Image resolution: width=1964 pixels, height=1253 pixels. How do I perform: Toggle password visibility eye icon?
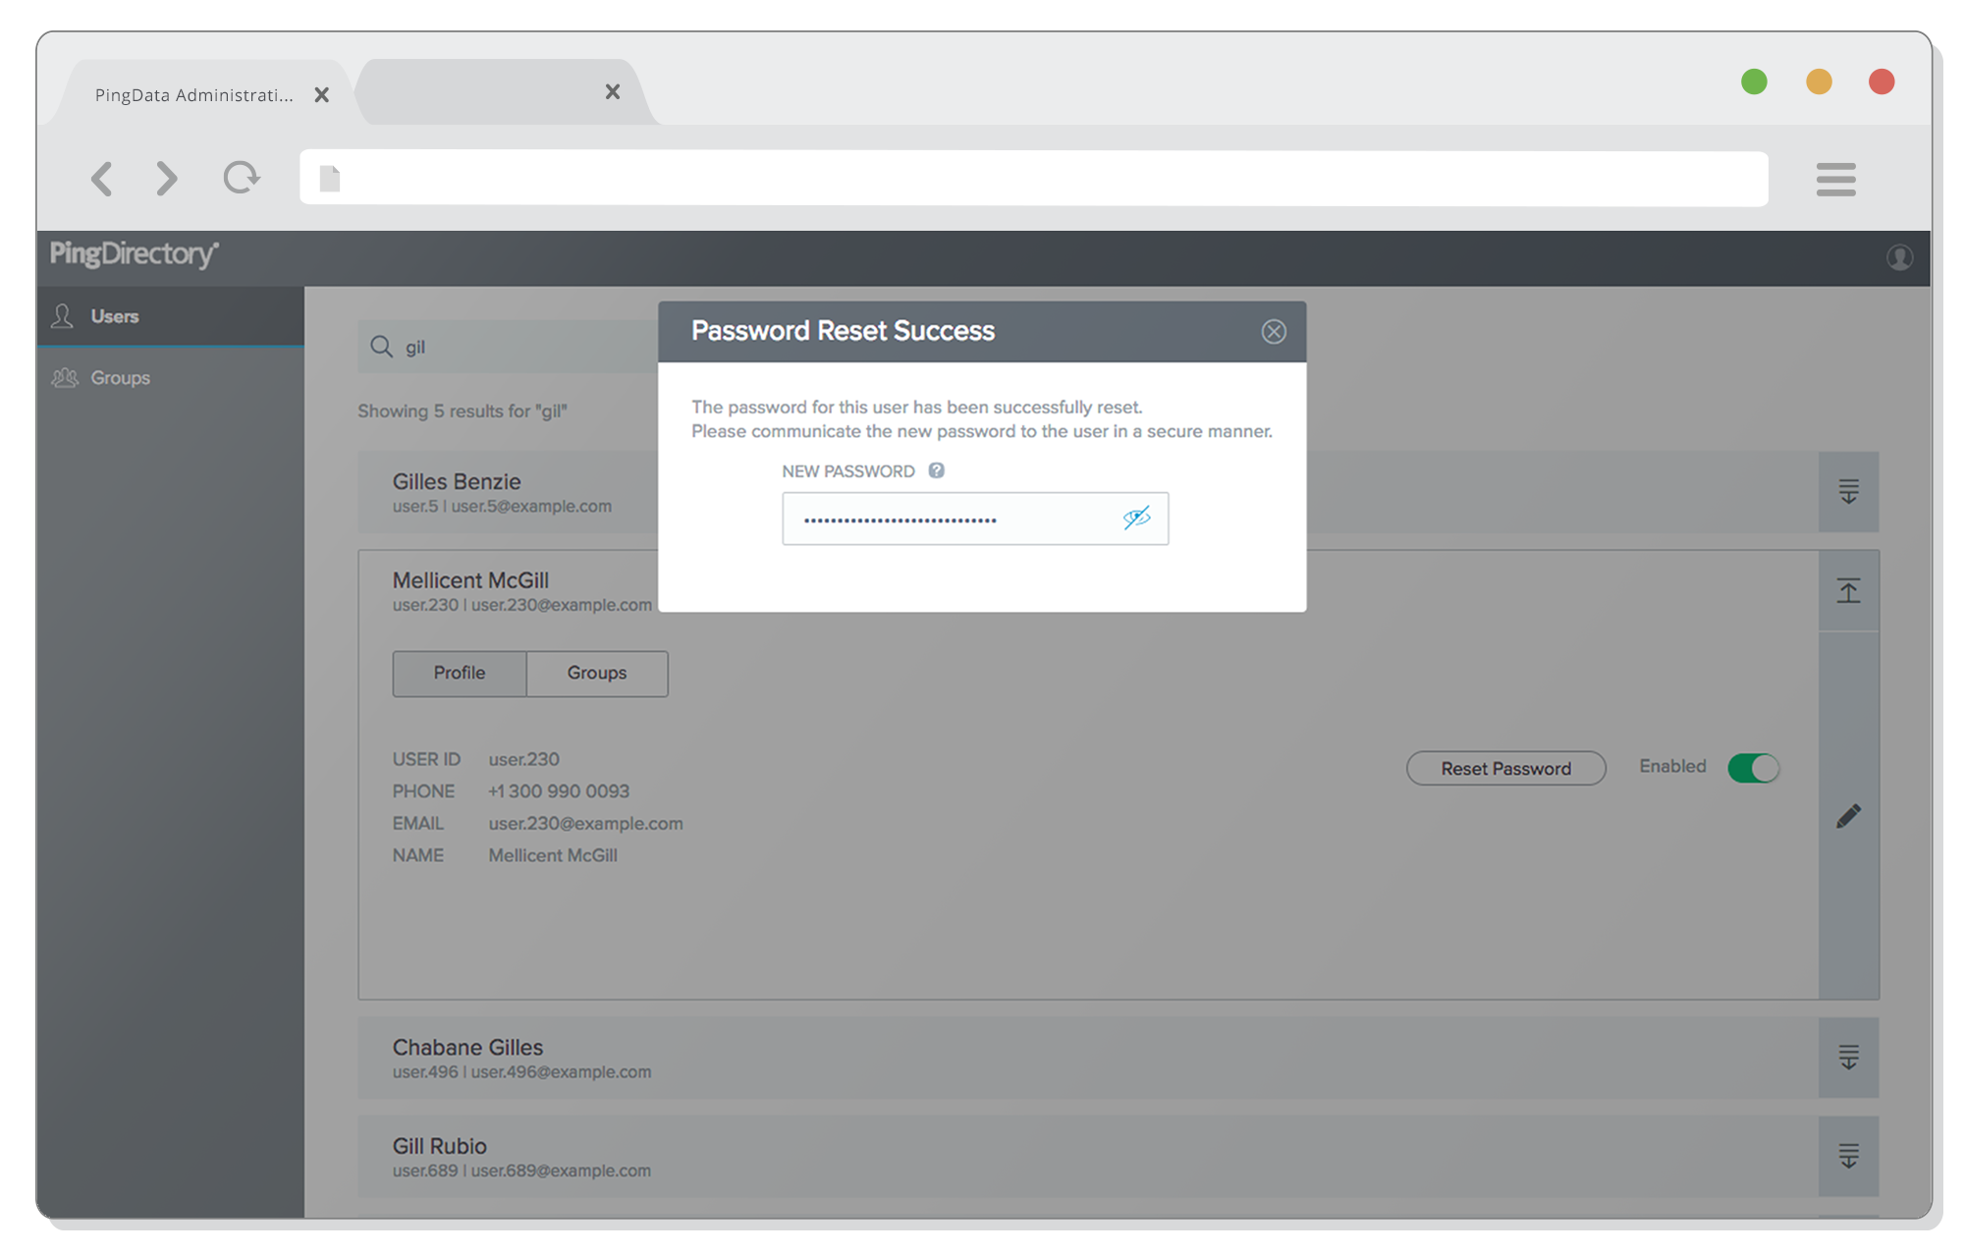[1136, 518]
